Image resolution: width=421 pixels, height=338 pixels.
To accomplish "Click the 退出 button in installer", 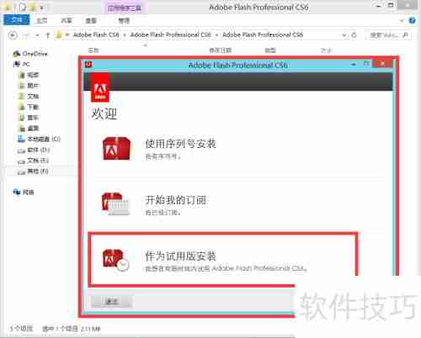I will [111, 302].
